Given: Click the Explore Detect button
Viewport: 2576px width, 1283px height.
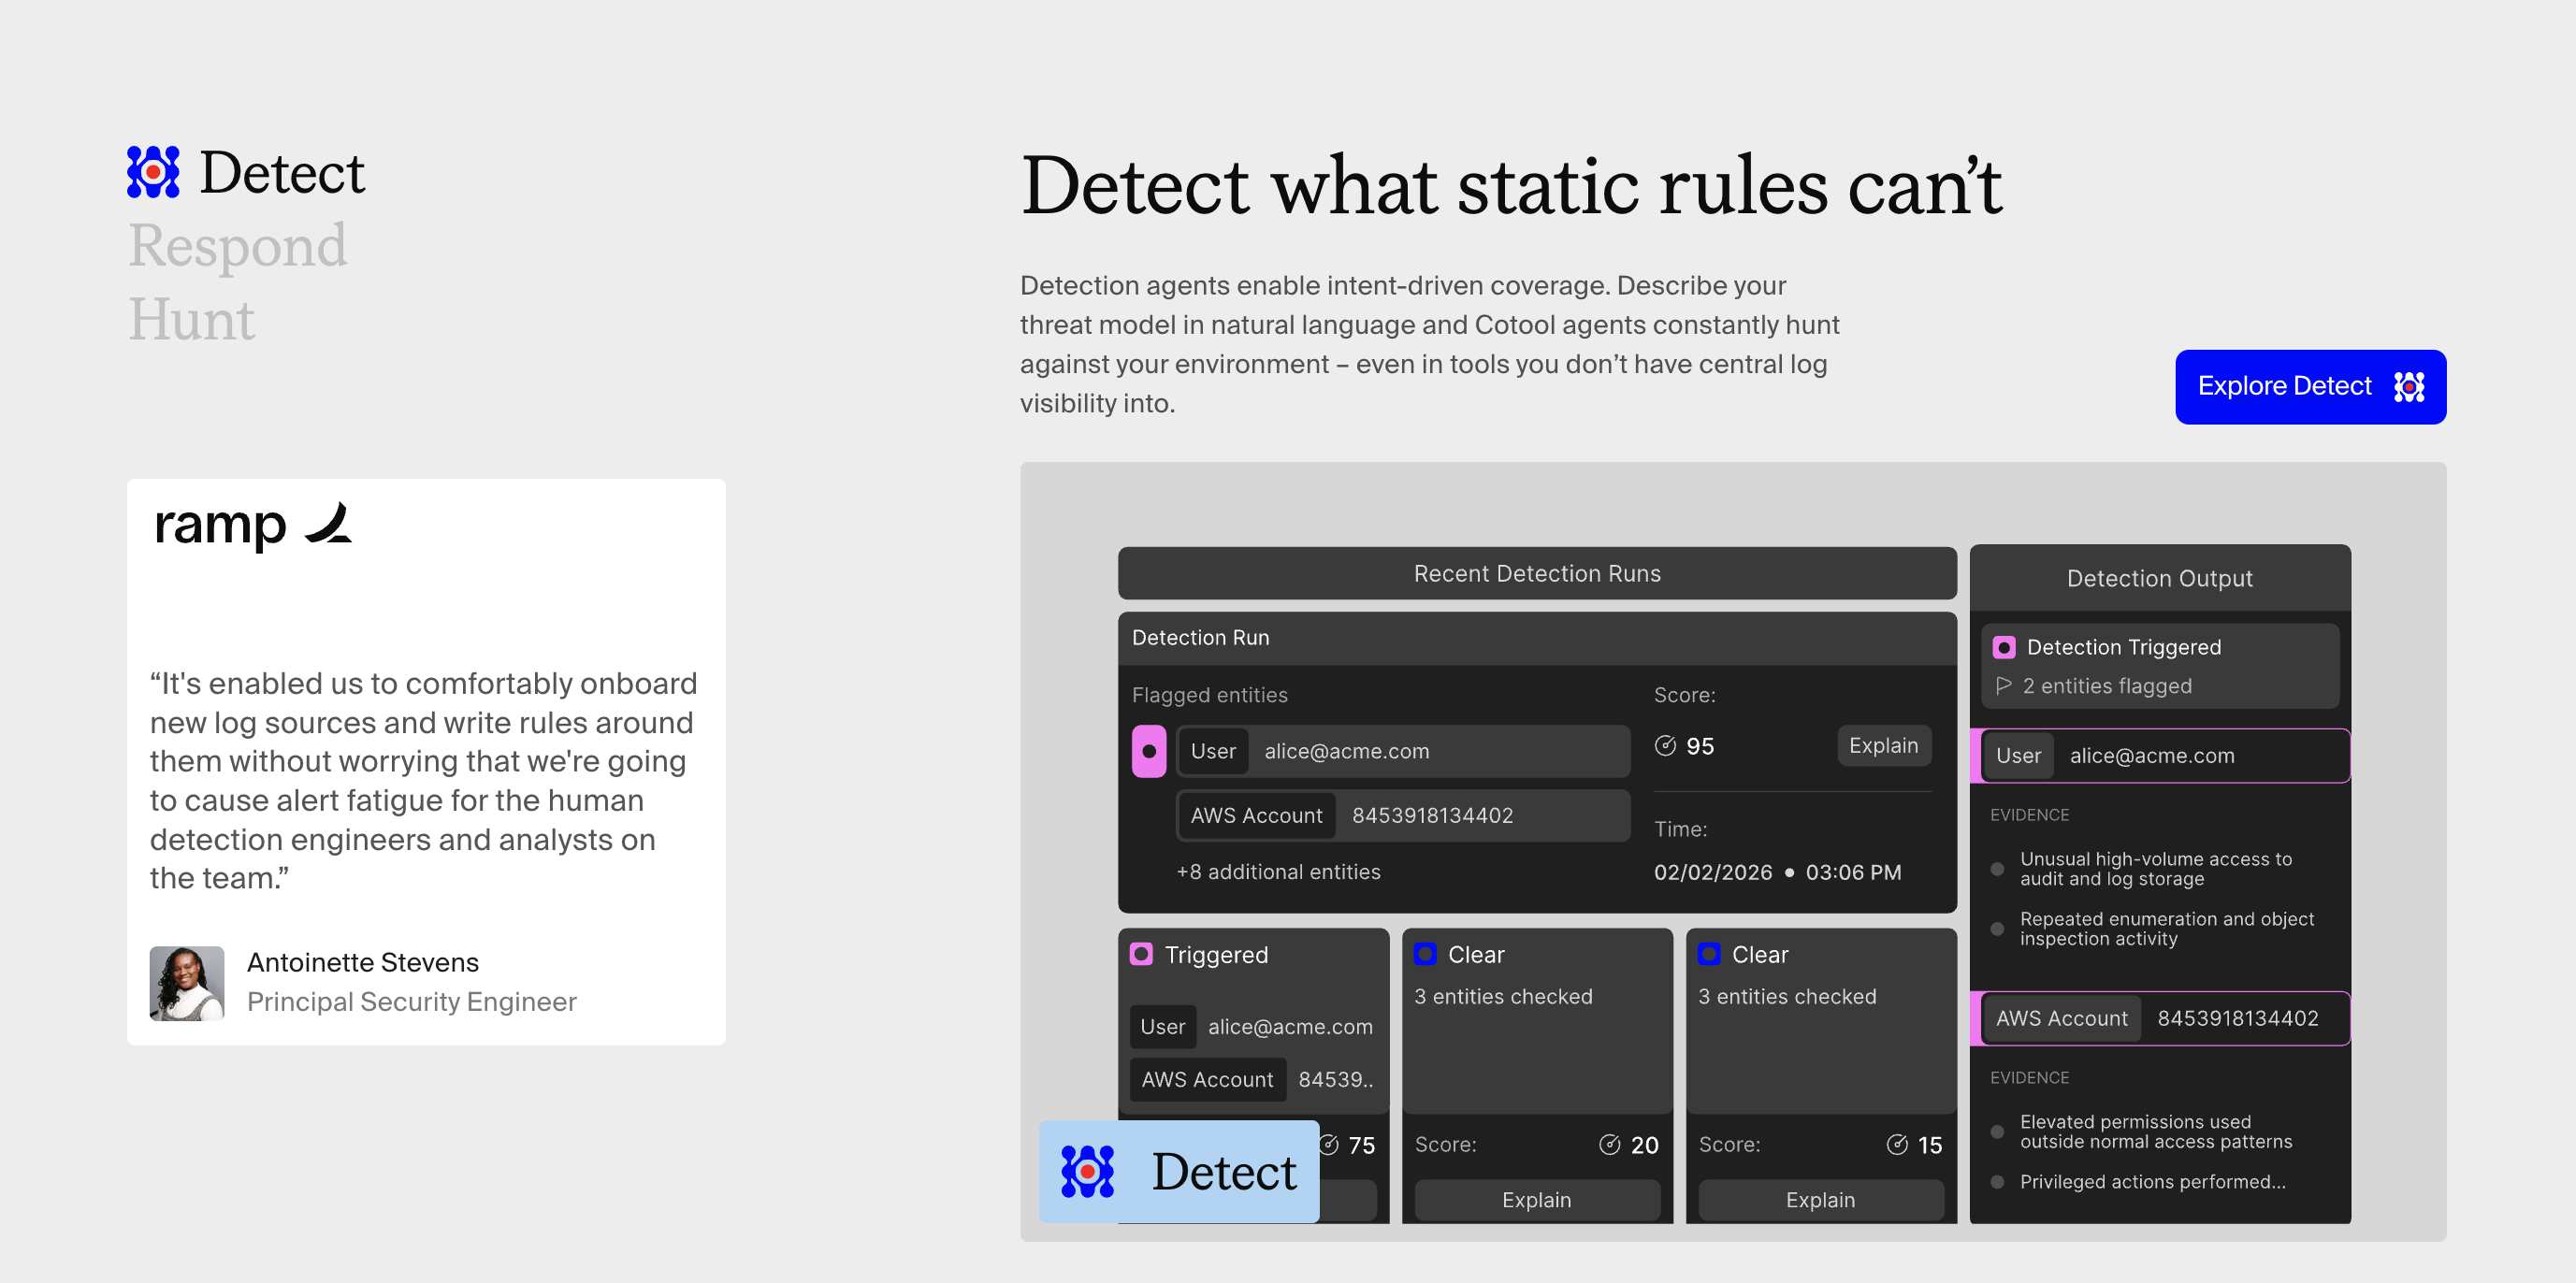Looking at the screenshot, I should (2310, 387).
